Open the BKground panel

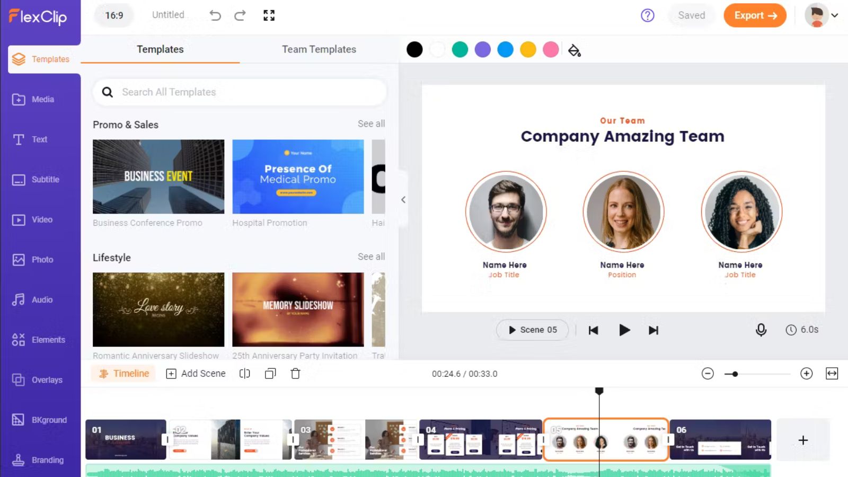(x=40, y=420)
